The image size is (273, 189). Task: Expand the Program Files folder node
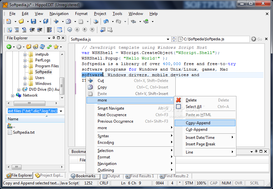pyautogui.click(x=25, y=66)
